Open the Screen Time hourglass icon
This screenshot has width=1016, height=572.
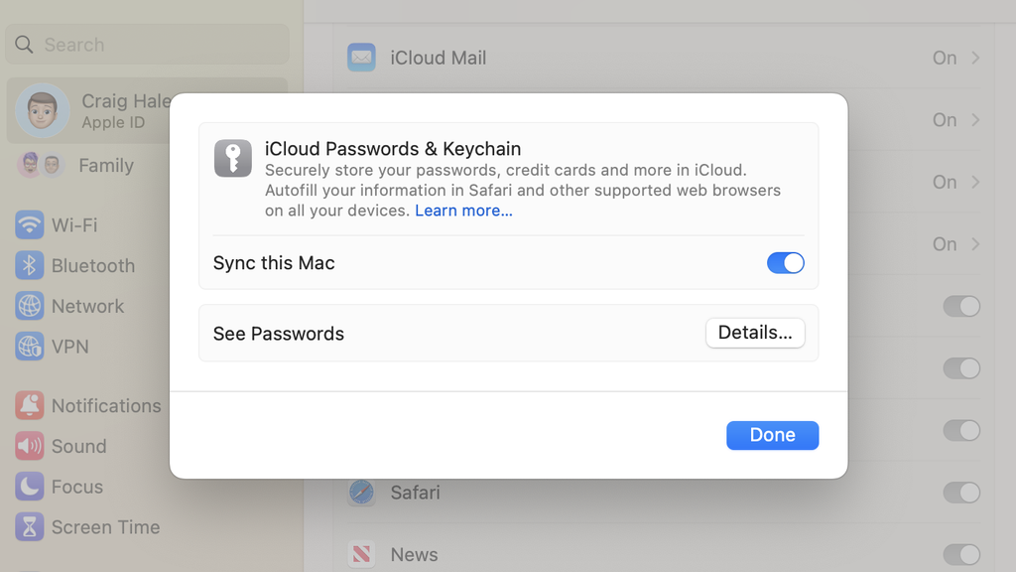point(30,527)
